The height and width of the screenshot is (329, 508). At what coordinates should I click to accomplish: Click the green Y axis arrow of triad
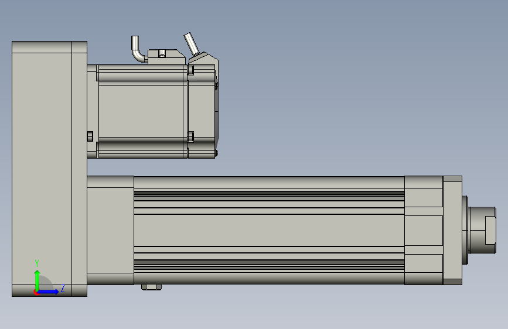pos(37,280)
